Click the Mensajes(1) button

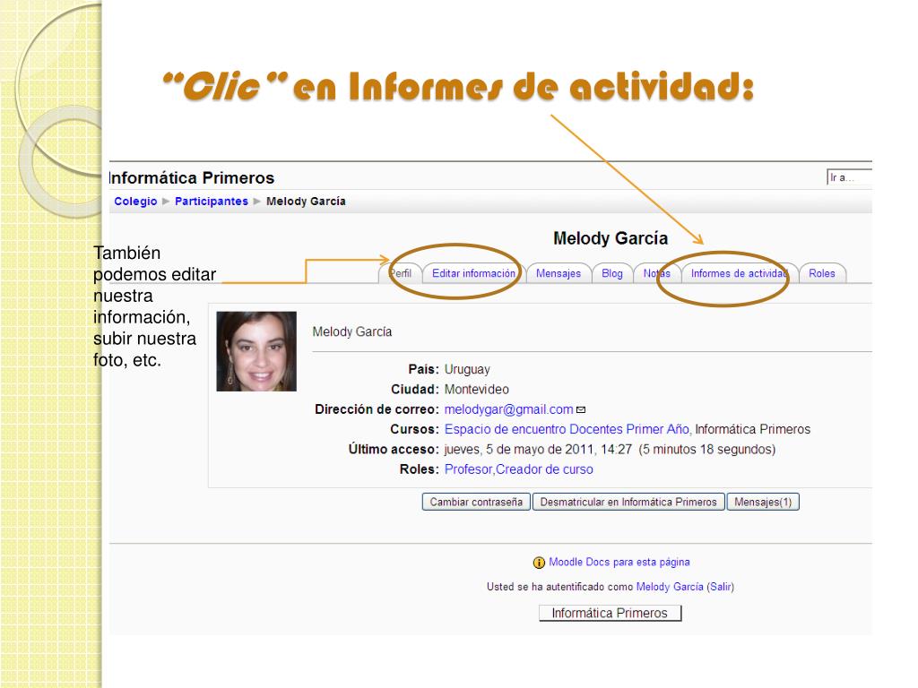point(763,502)
